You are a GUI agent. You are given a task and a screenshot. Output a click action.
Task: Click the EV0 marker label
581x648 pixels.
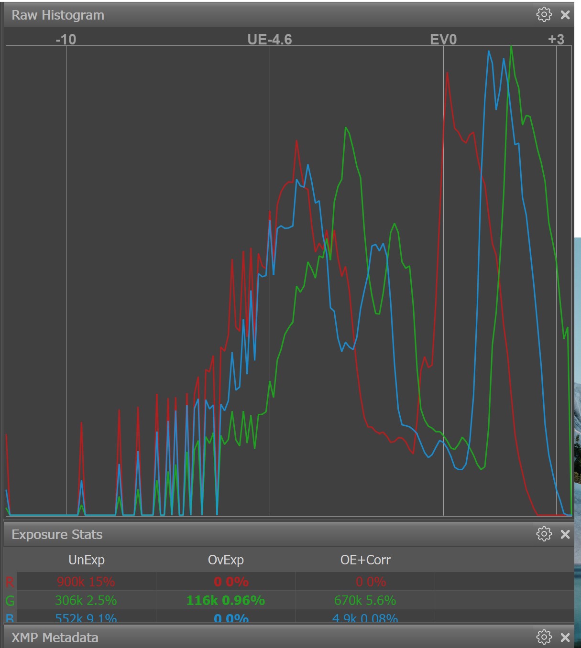click(443, 39)
